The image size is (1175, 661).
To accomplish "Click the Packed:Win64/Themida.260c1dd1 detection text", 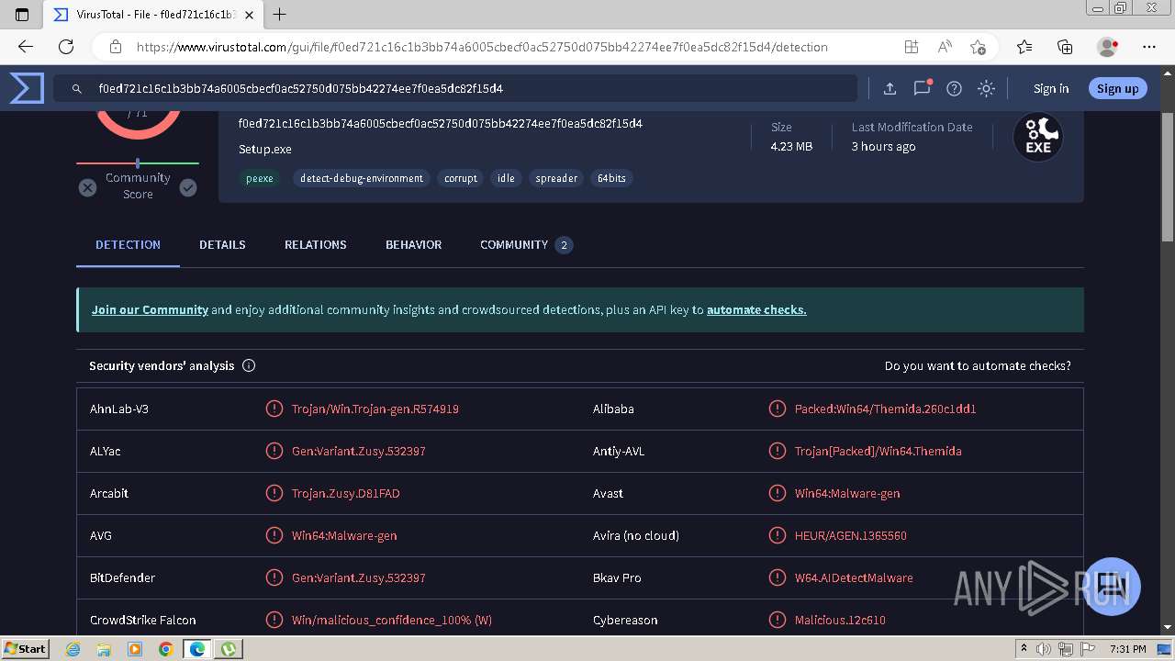I will point(886,409).
